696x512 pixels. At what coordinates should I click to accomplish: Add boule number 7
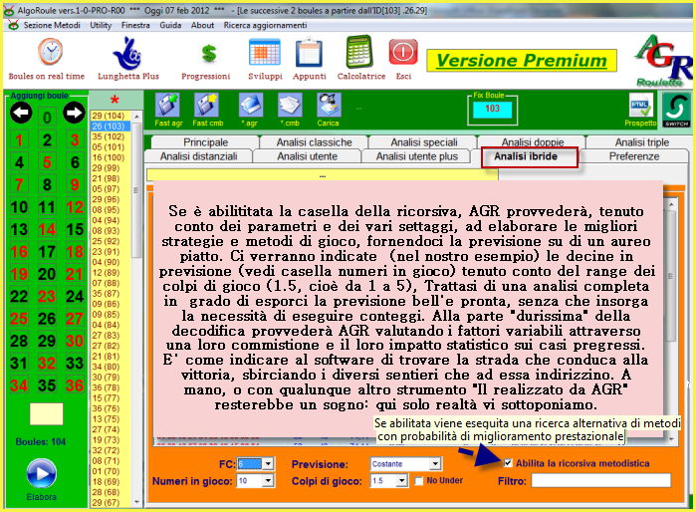(19, 184)
